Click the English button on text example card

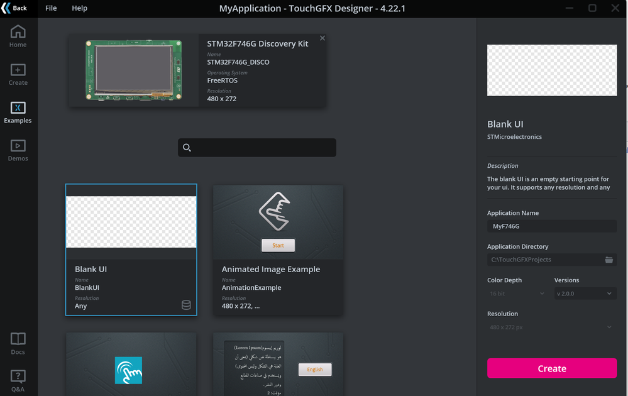315,370
